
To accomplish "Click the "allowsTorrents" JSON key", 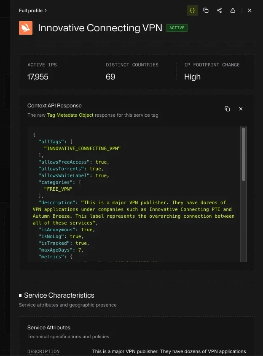I will point(61,169).
